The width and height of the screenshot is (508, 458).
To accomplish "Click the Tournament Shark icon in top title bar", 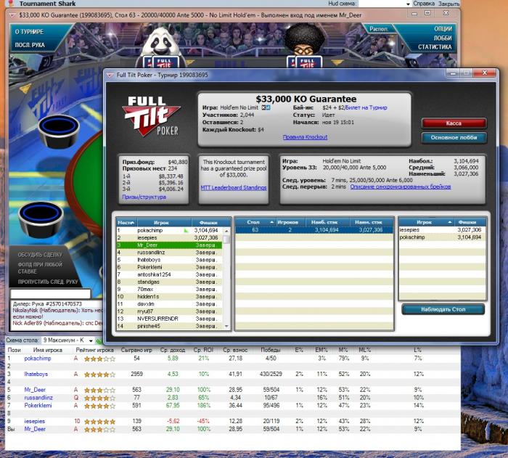I will click(12, 4).
